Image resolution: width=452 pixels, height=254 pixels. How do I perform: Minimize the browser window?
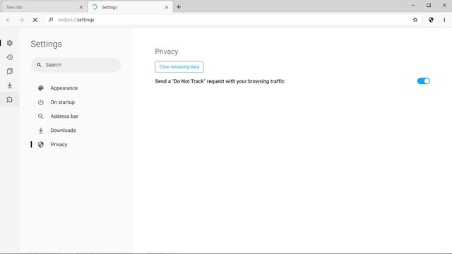[x=413, y=5]
